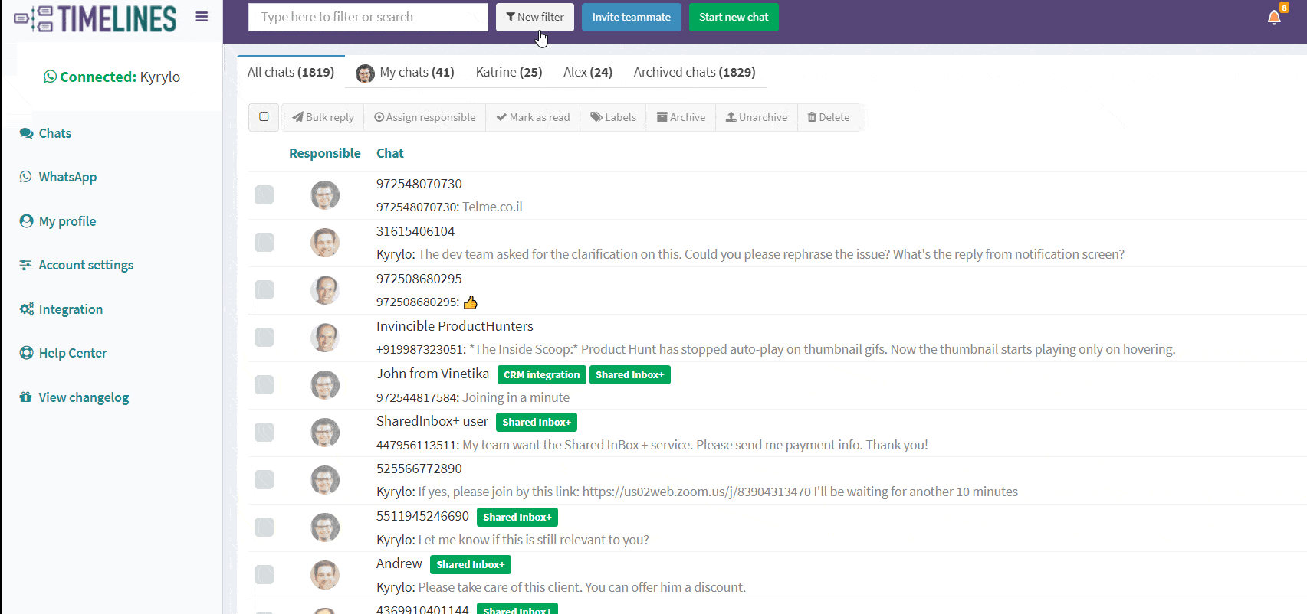The image size is (1307, 614).
Task: Open View changelog in sidebar
Action: tap(84, 397)
